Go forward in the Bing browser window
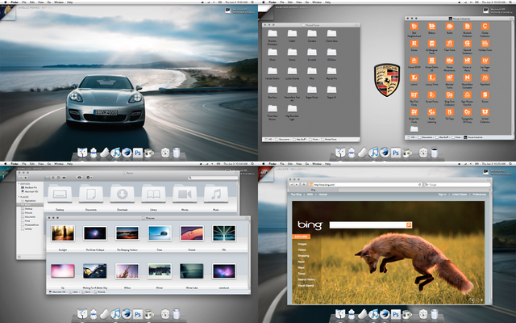Screen dimensions: 516x323 pyautogui.click(x=297, y=185)
